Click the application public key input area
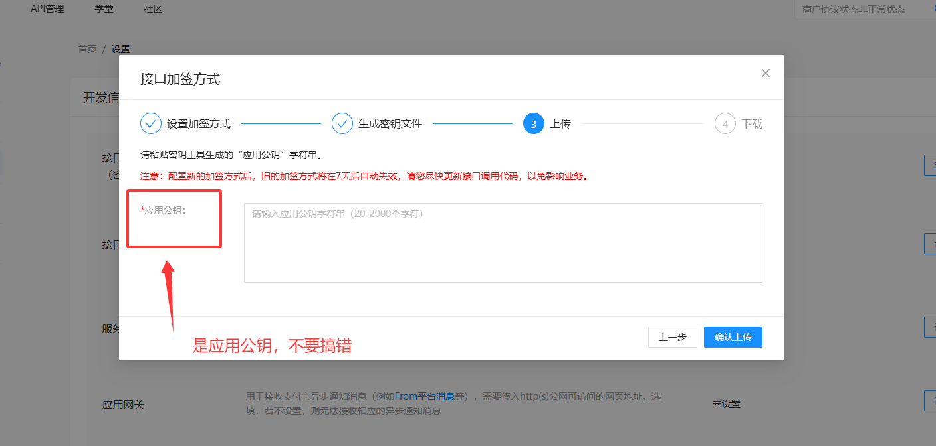 coord(503,242)
